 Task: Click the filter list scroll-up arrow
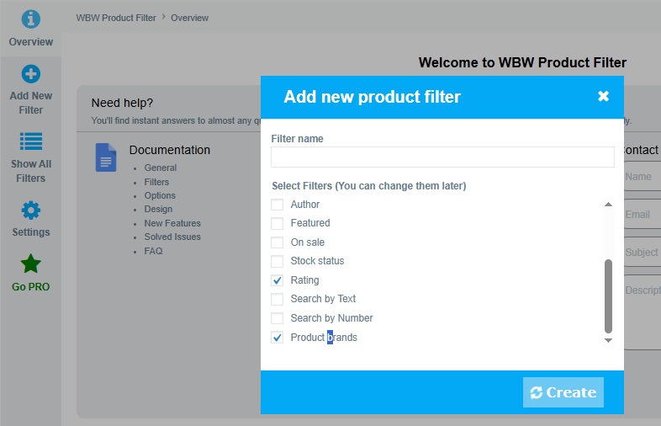(608, 205)
